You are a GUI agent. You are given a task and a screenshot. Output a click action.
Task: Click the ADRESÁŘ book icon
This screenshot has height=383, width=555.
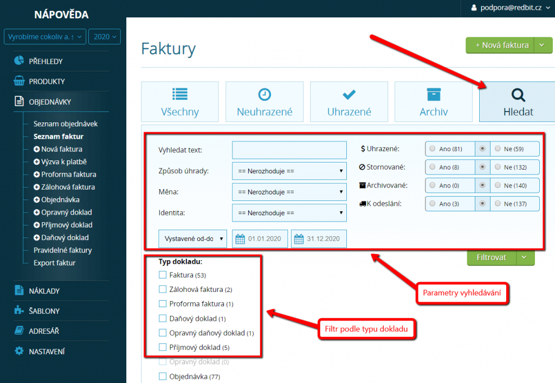[x=19, y=330]
